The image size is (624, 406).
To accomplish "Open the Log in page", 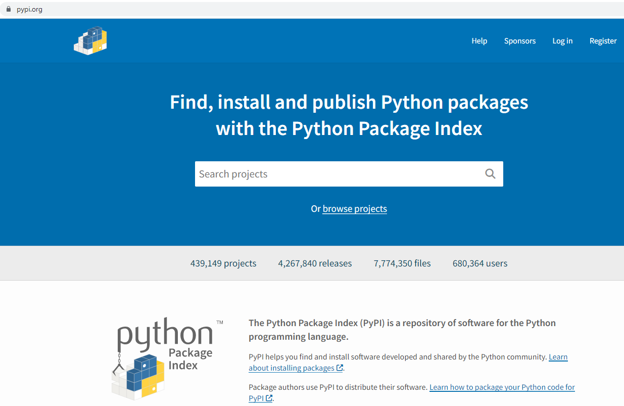I will click(562, 41).
